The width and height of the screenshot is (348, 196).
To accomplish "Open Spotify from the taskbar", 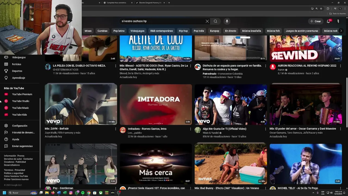I will pyautogui.click(x=83, y=193).
